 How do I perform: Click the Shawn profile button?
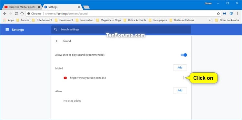208,3
